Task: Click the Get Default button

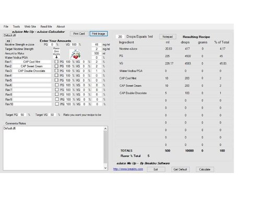Action: click(180, 169)
